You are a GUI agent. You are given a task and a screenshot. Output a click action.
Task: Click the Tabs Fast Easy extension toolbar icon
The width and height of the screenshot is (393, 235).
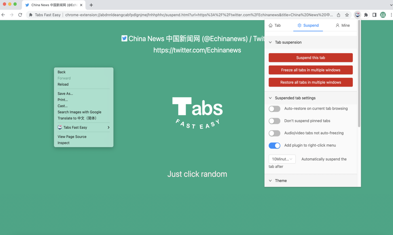[x=357, y=15]
